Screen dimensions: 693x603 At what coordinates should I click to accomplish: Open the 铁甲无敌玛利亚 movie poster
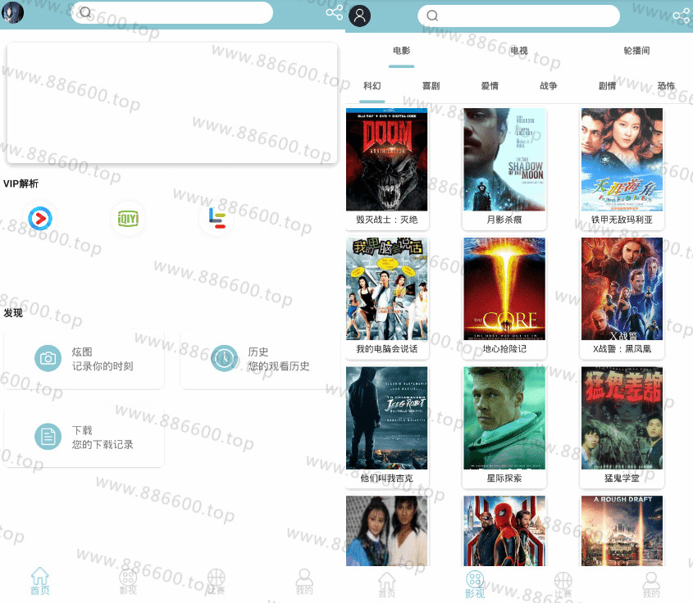click(x=622, y=160)
